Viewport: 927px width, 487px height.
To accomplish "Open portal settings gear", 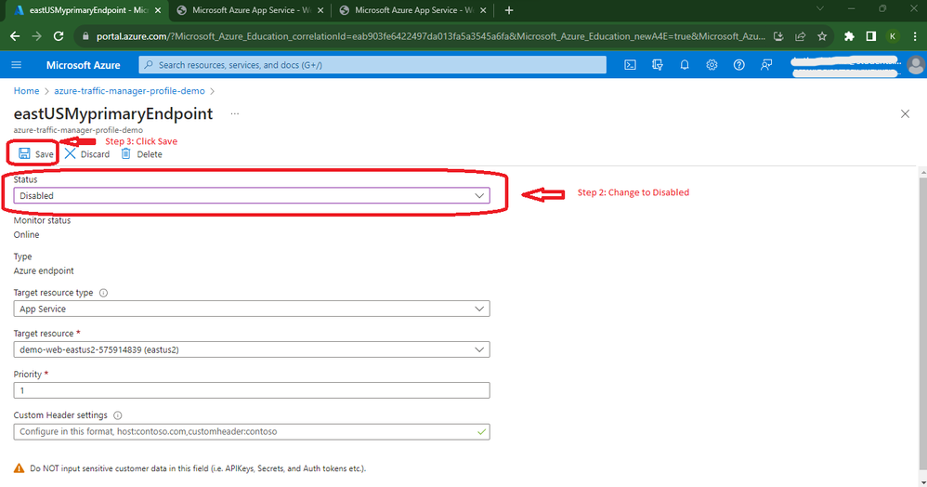I will (712, 64).
